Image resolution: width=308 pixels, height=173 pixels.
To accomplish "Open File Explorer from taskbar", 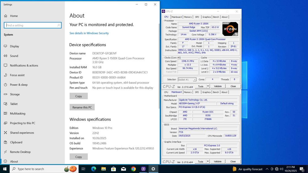I will 103,169.
